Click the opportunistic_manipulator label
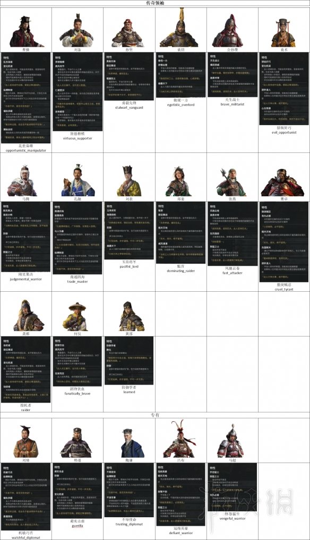 tap(25, 151)
